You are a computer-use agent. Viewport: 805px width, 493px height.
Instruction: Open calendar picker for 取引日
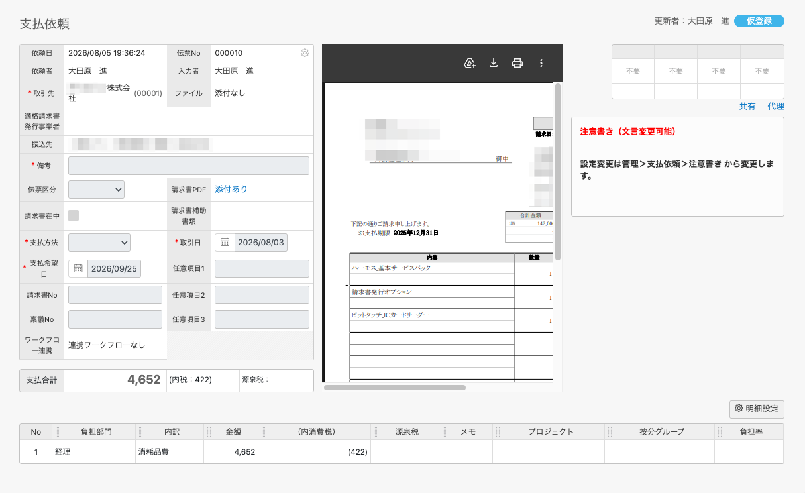click(225, 243)
